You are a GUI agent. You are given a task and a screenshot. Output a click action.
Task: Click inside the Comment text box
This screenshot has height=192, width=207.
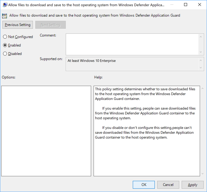tap(132, 44)
